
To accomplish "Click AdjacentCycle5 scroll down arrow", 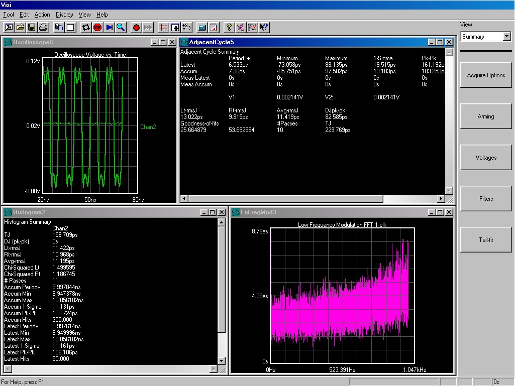I will pyautogui.click(x=449, y=191).
